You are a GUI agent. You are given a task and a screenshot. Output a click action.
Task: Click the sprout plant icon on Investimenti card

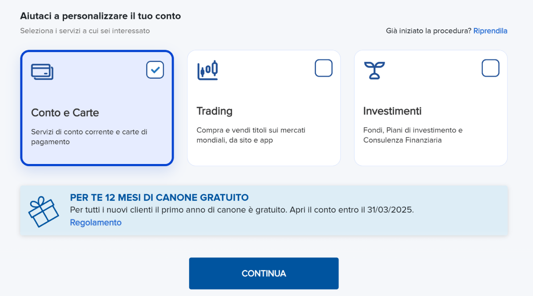click(374, 69)
